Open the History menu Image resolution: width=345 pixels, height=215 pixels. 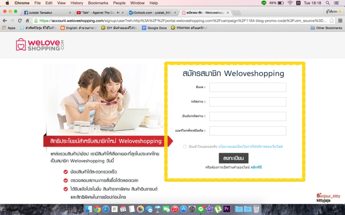pos(77,3)
